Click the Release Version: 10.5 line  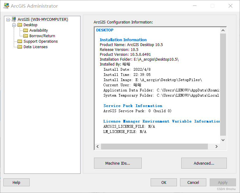tap(119, 49)
